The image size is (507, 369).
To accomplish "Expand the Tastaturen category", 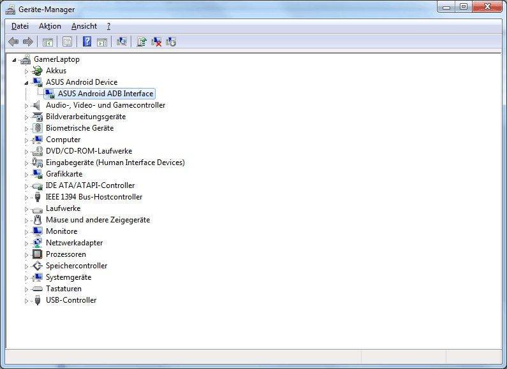I will click(26, 289).
